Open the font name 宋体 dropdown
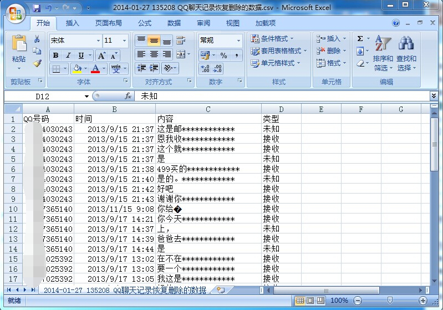The width and height of the screenshot is (443, 310). click(98, 40)
